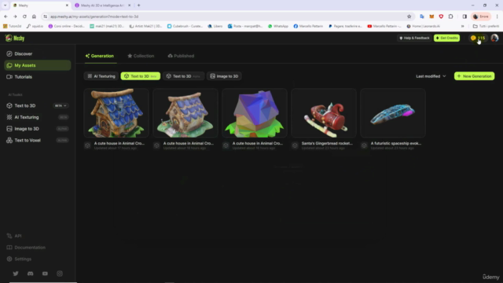Expand the BETA dropdown beside Text to 3D
The image size is (503, 283).
(x=61, y=105)
